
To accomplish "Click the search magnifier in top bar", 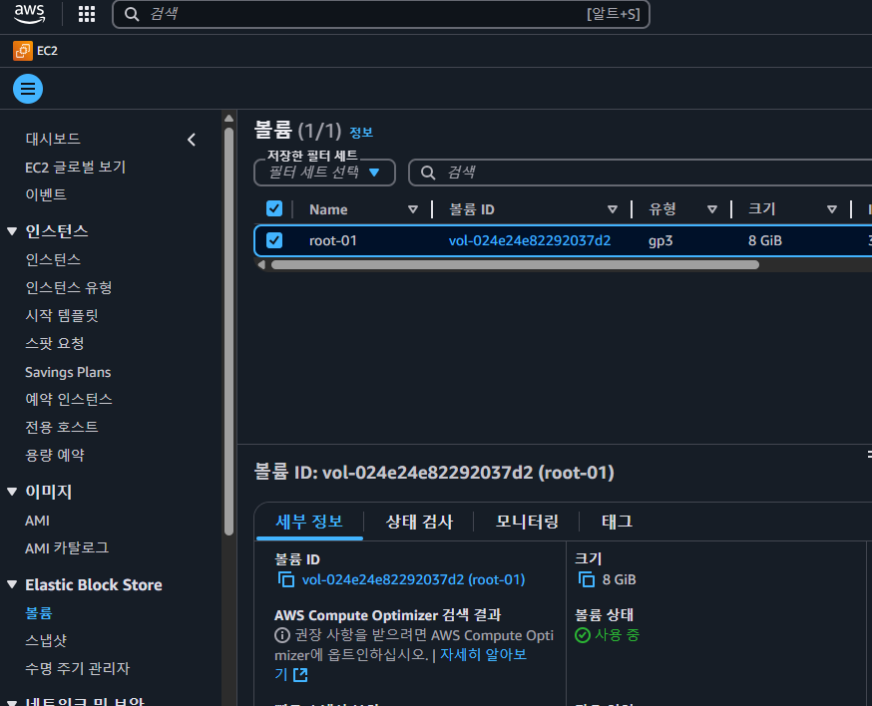I will click(132, 14).
